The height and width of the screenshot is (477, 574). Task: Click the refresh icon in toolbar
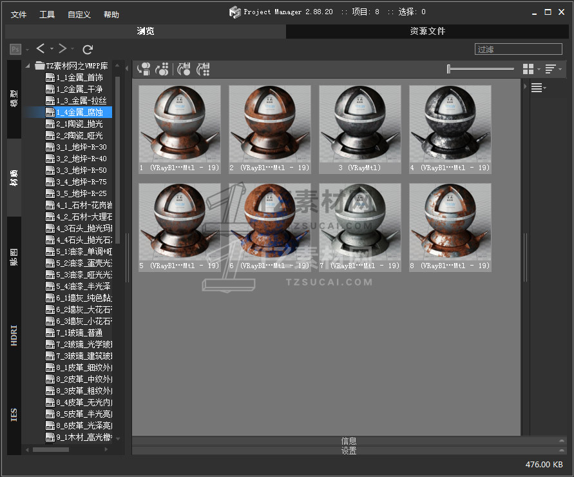[x=88, y=49]
